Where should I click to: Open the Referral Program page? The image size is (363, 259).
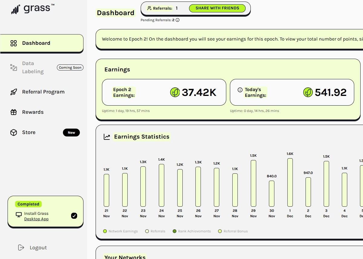coord(43,92)
